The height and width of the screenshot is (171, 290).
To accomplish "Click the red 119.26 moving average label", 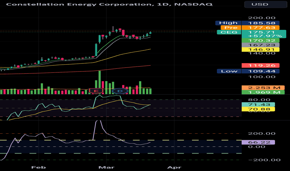I will pos(260,65).
